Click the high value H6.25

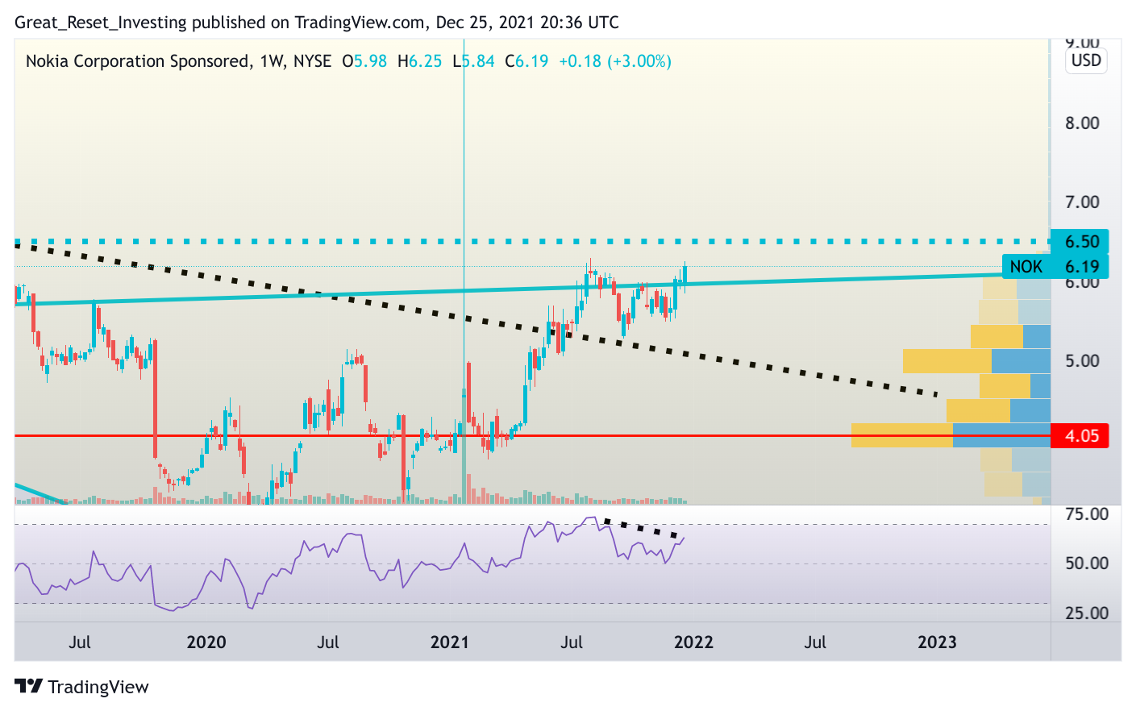420,61
